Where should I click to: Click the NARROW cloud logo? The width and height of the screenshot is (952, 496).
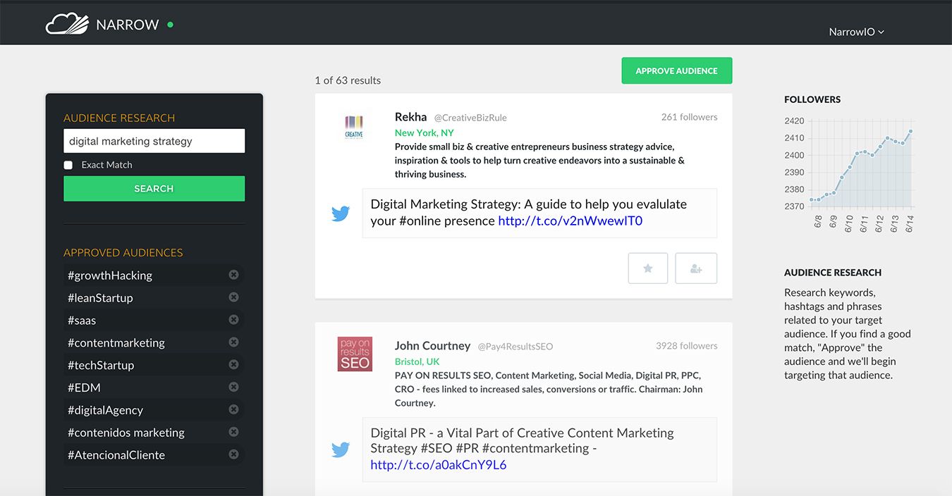[67, 23]
